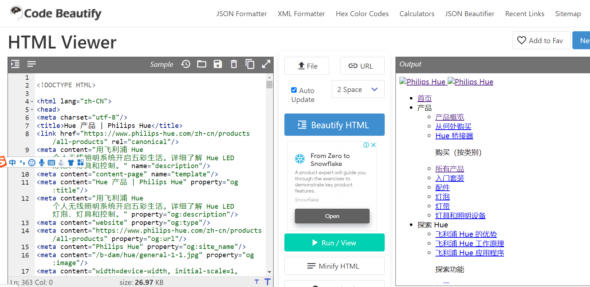Click the save floppy disk icon
The width and height of the screenshot is (590, 287).
[218, 64]
